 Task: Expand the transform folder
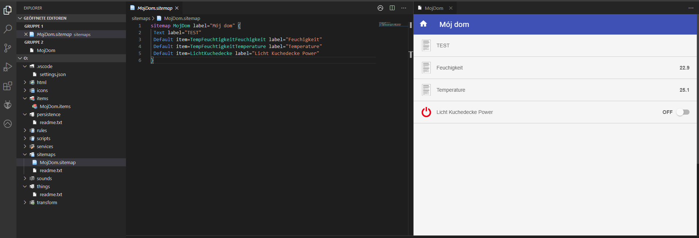point(25,202)
